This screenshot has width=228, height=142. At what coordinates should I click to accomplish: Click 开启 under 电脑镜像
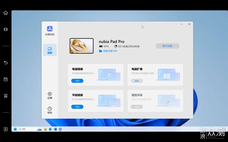tap(77, 81)
